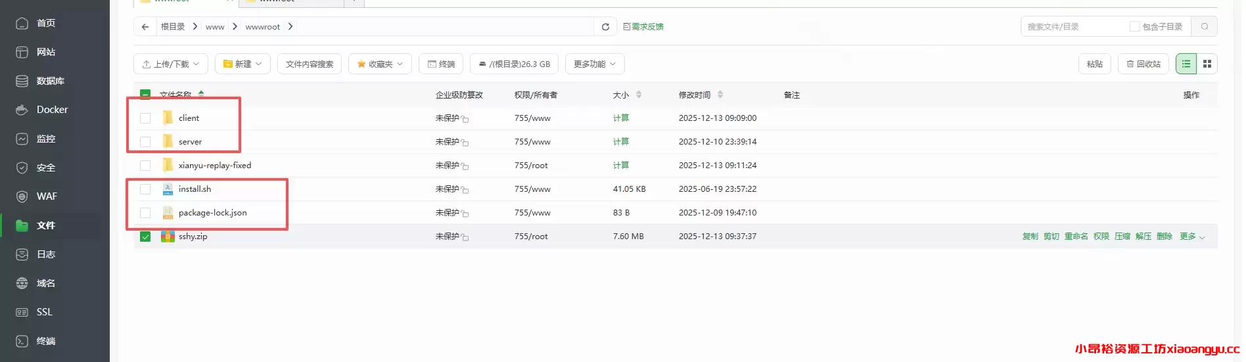Screen dimensions: 1246x362
Task: Click 计算 size for client folder
Action: pos(621,118)
